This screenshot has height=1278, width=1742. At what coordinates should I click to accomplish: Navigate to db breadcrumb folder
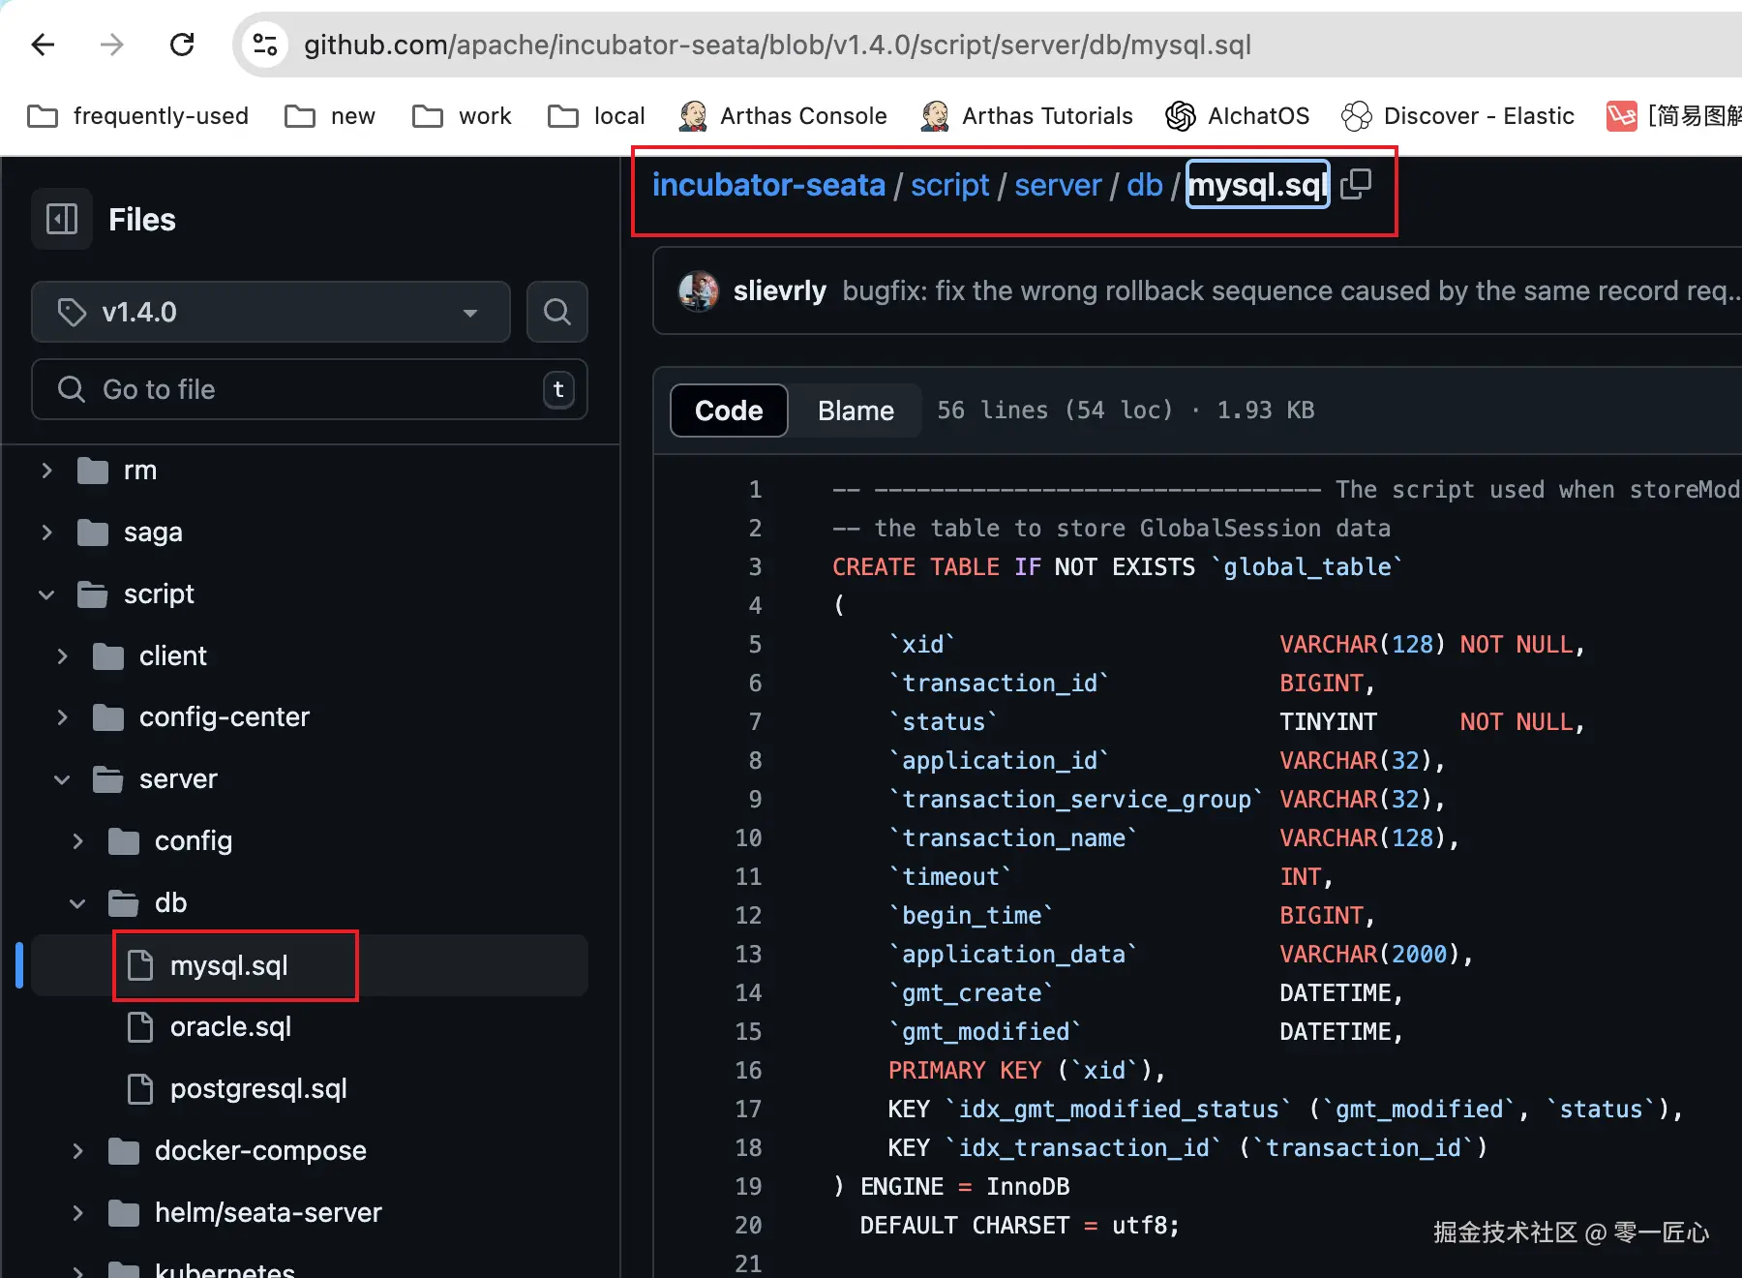1145,185
